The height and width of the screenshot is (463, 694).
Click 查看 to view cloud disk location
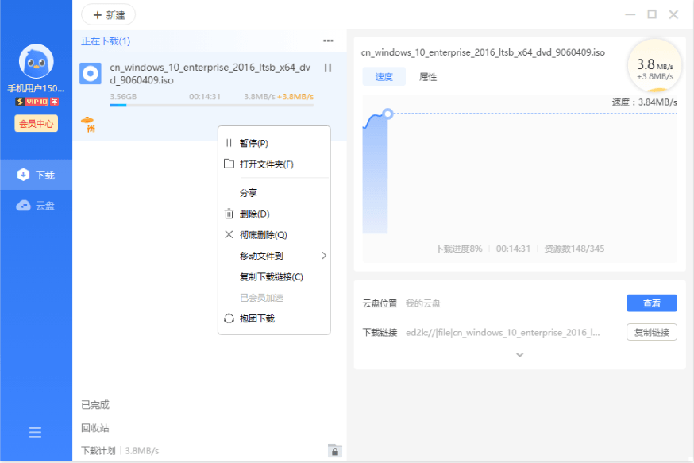pyautogui.click(x=651, y=303)
